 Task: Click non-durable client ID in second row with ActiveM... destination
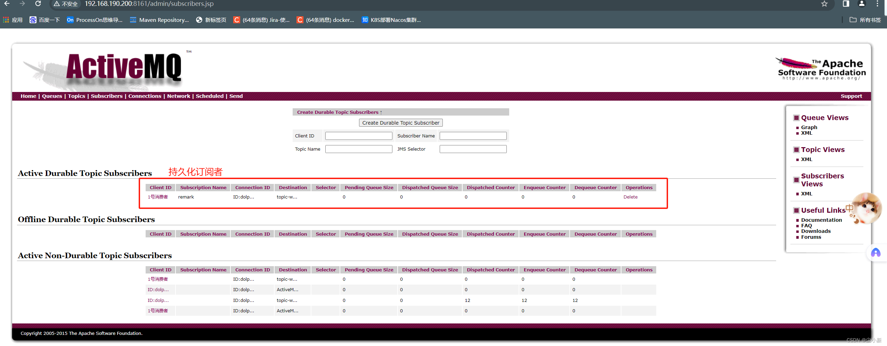click(x=158, y=289)
